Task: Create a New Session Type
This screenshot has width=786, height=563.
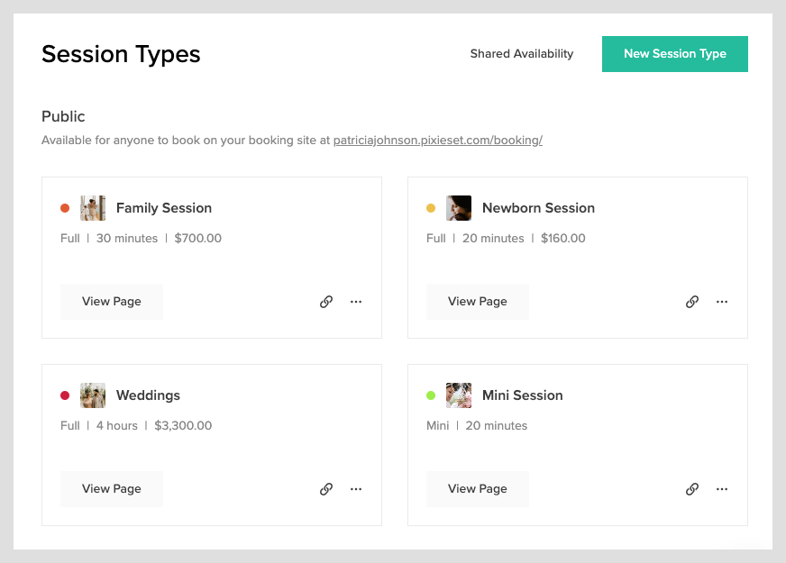Action: 674,53
